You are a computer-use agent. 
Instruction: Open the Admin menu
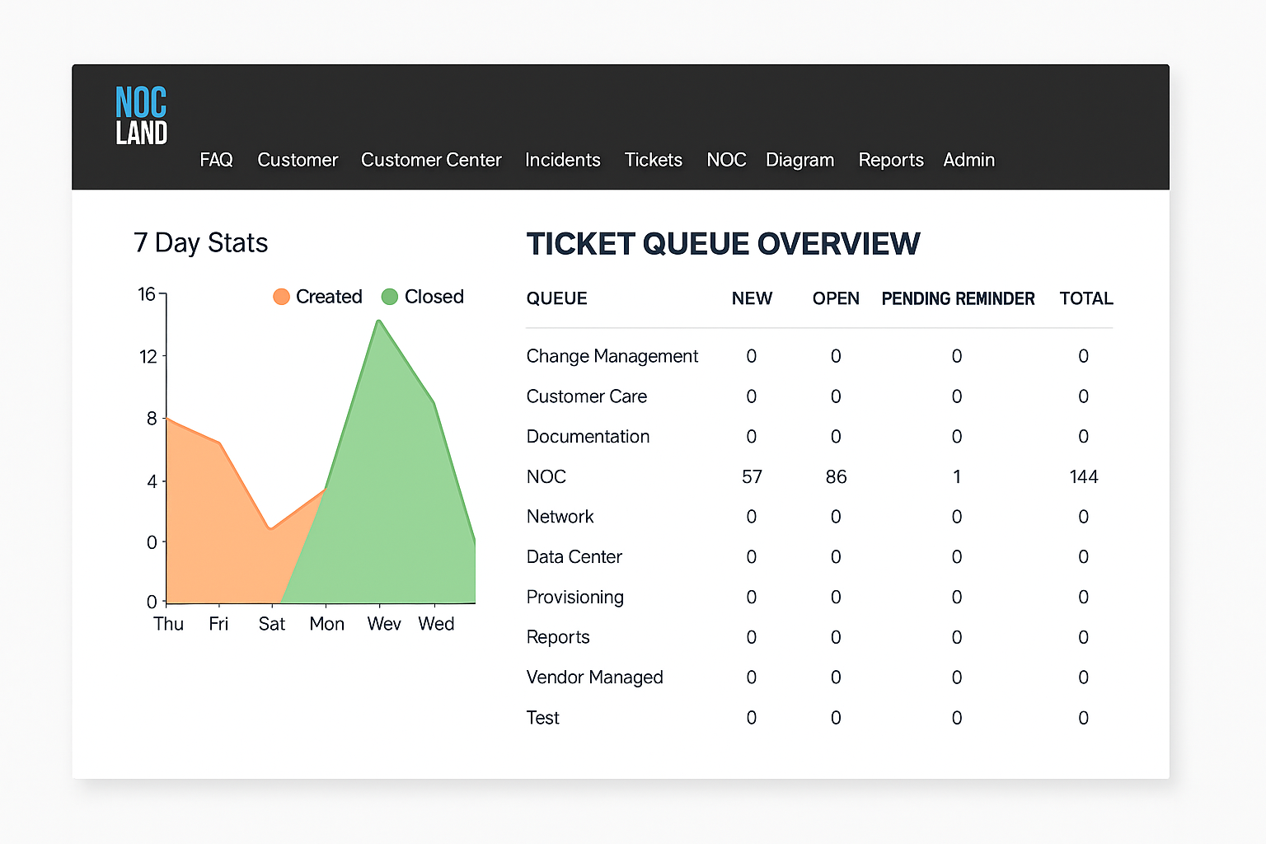968,160
